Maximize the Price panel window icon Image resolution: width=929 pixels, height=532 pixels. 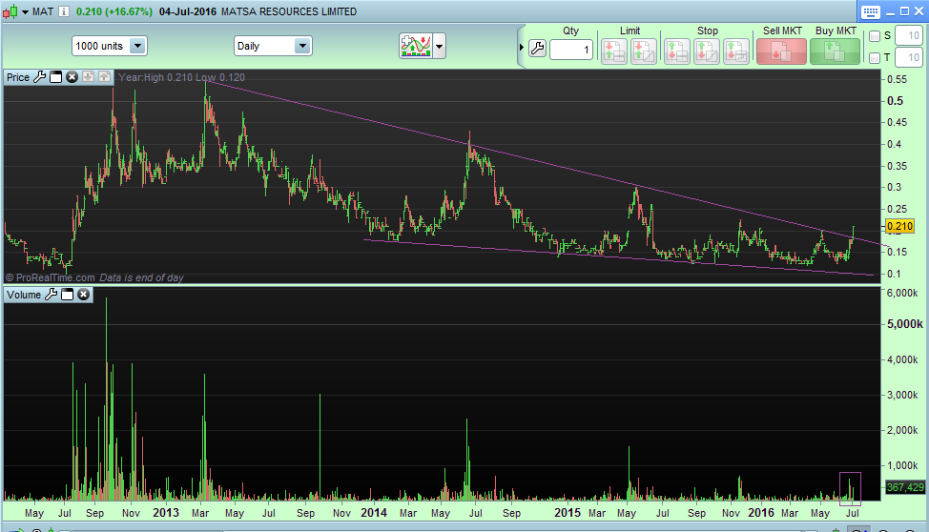coord(55,77)
